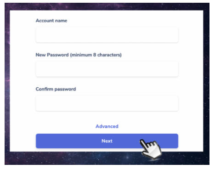This screenshot has width=215, height=169.
Task: Click the Account name input field
Action: (x=107, y=35)
